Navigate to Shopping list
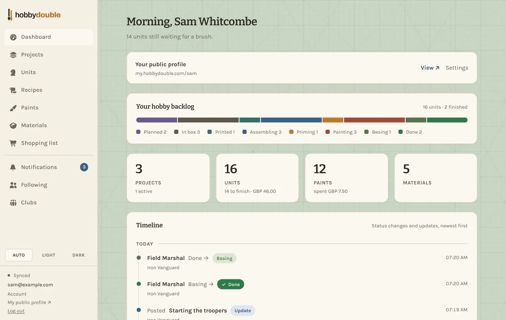Screen dimensions: 506x320 (x=49, y=143)
